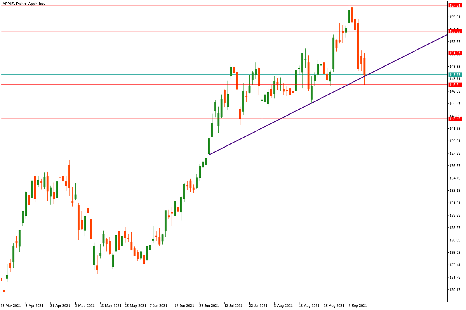Click the red 157.31 price level tag
This screenshot has height=310, width=466.
point(455,5)
